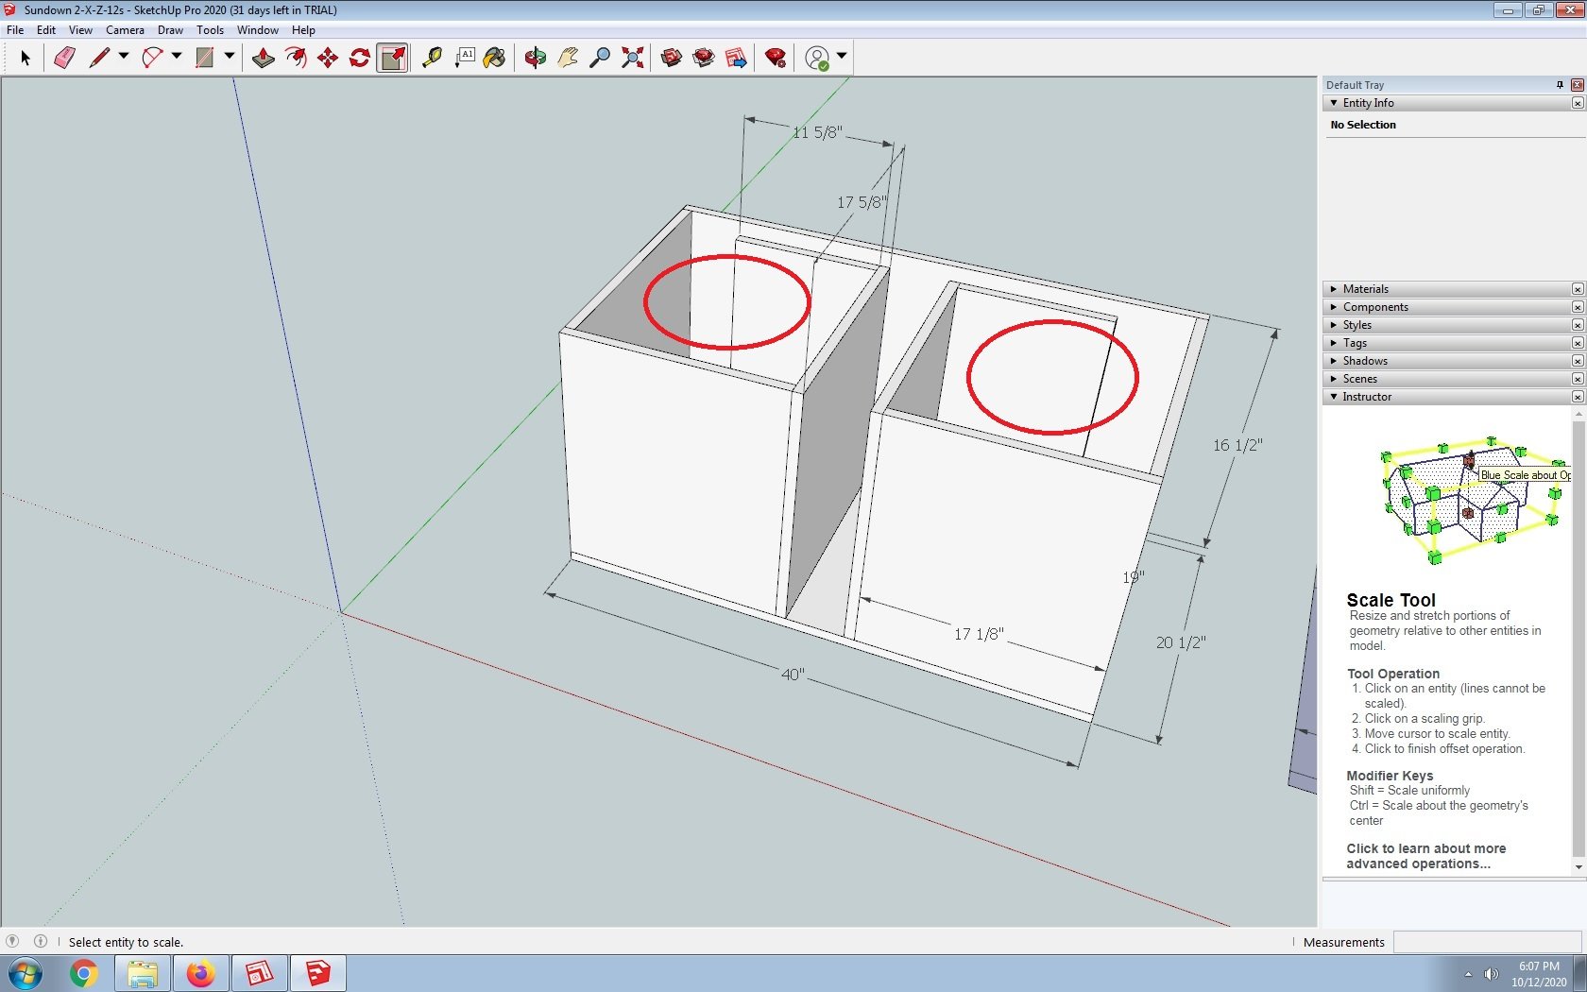Select the Rotate tool
The height and width of the screenshot is (992, 1587).
point(359,58)
